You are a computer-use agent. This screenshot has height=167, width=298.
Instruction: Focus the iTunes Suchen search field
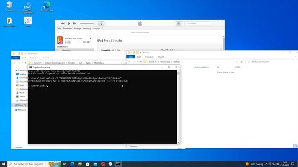point(198,23)
